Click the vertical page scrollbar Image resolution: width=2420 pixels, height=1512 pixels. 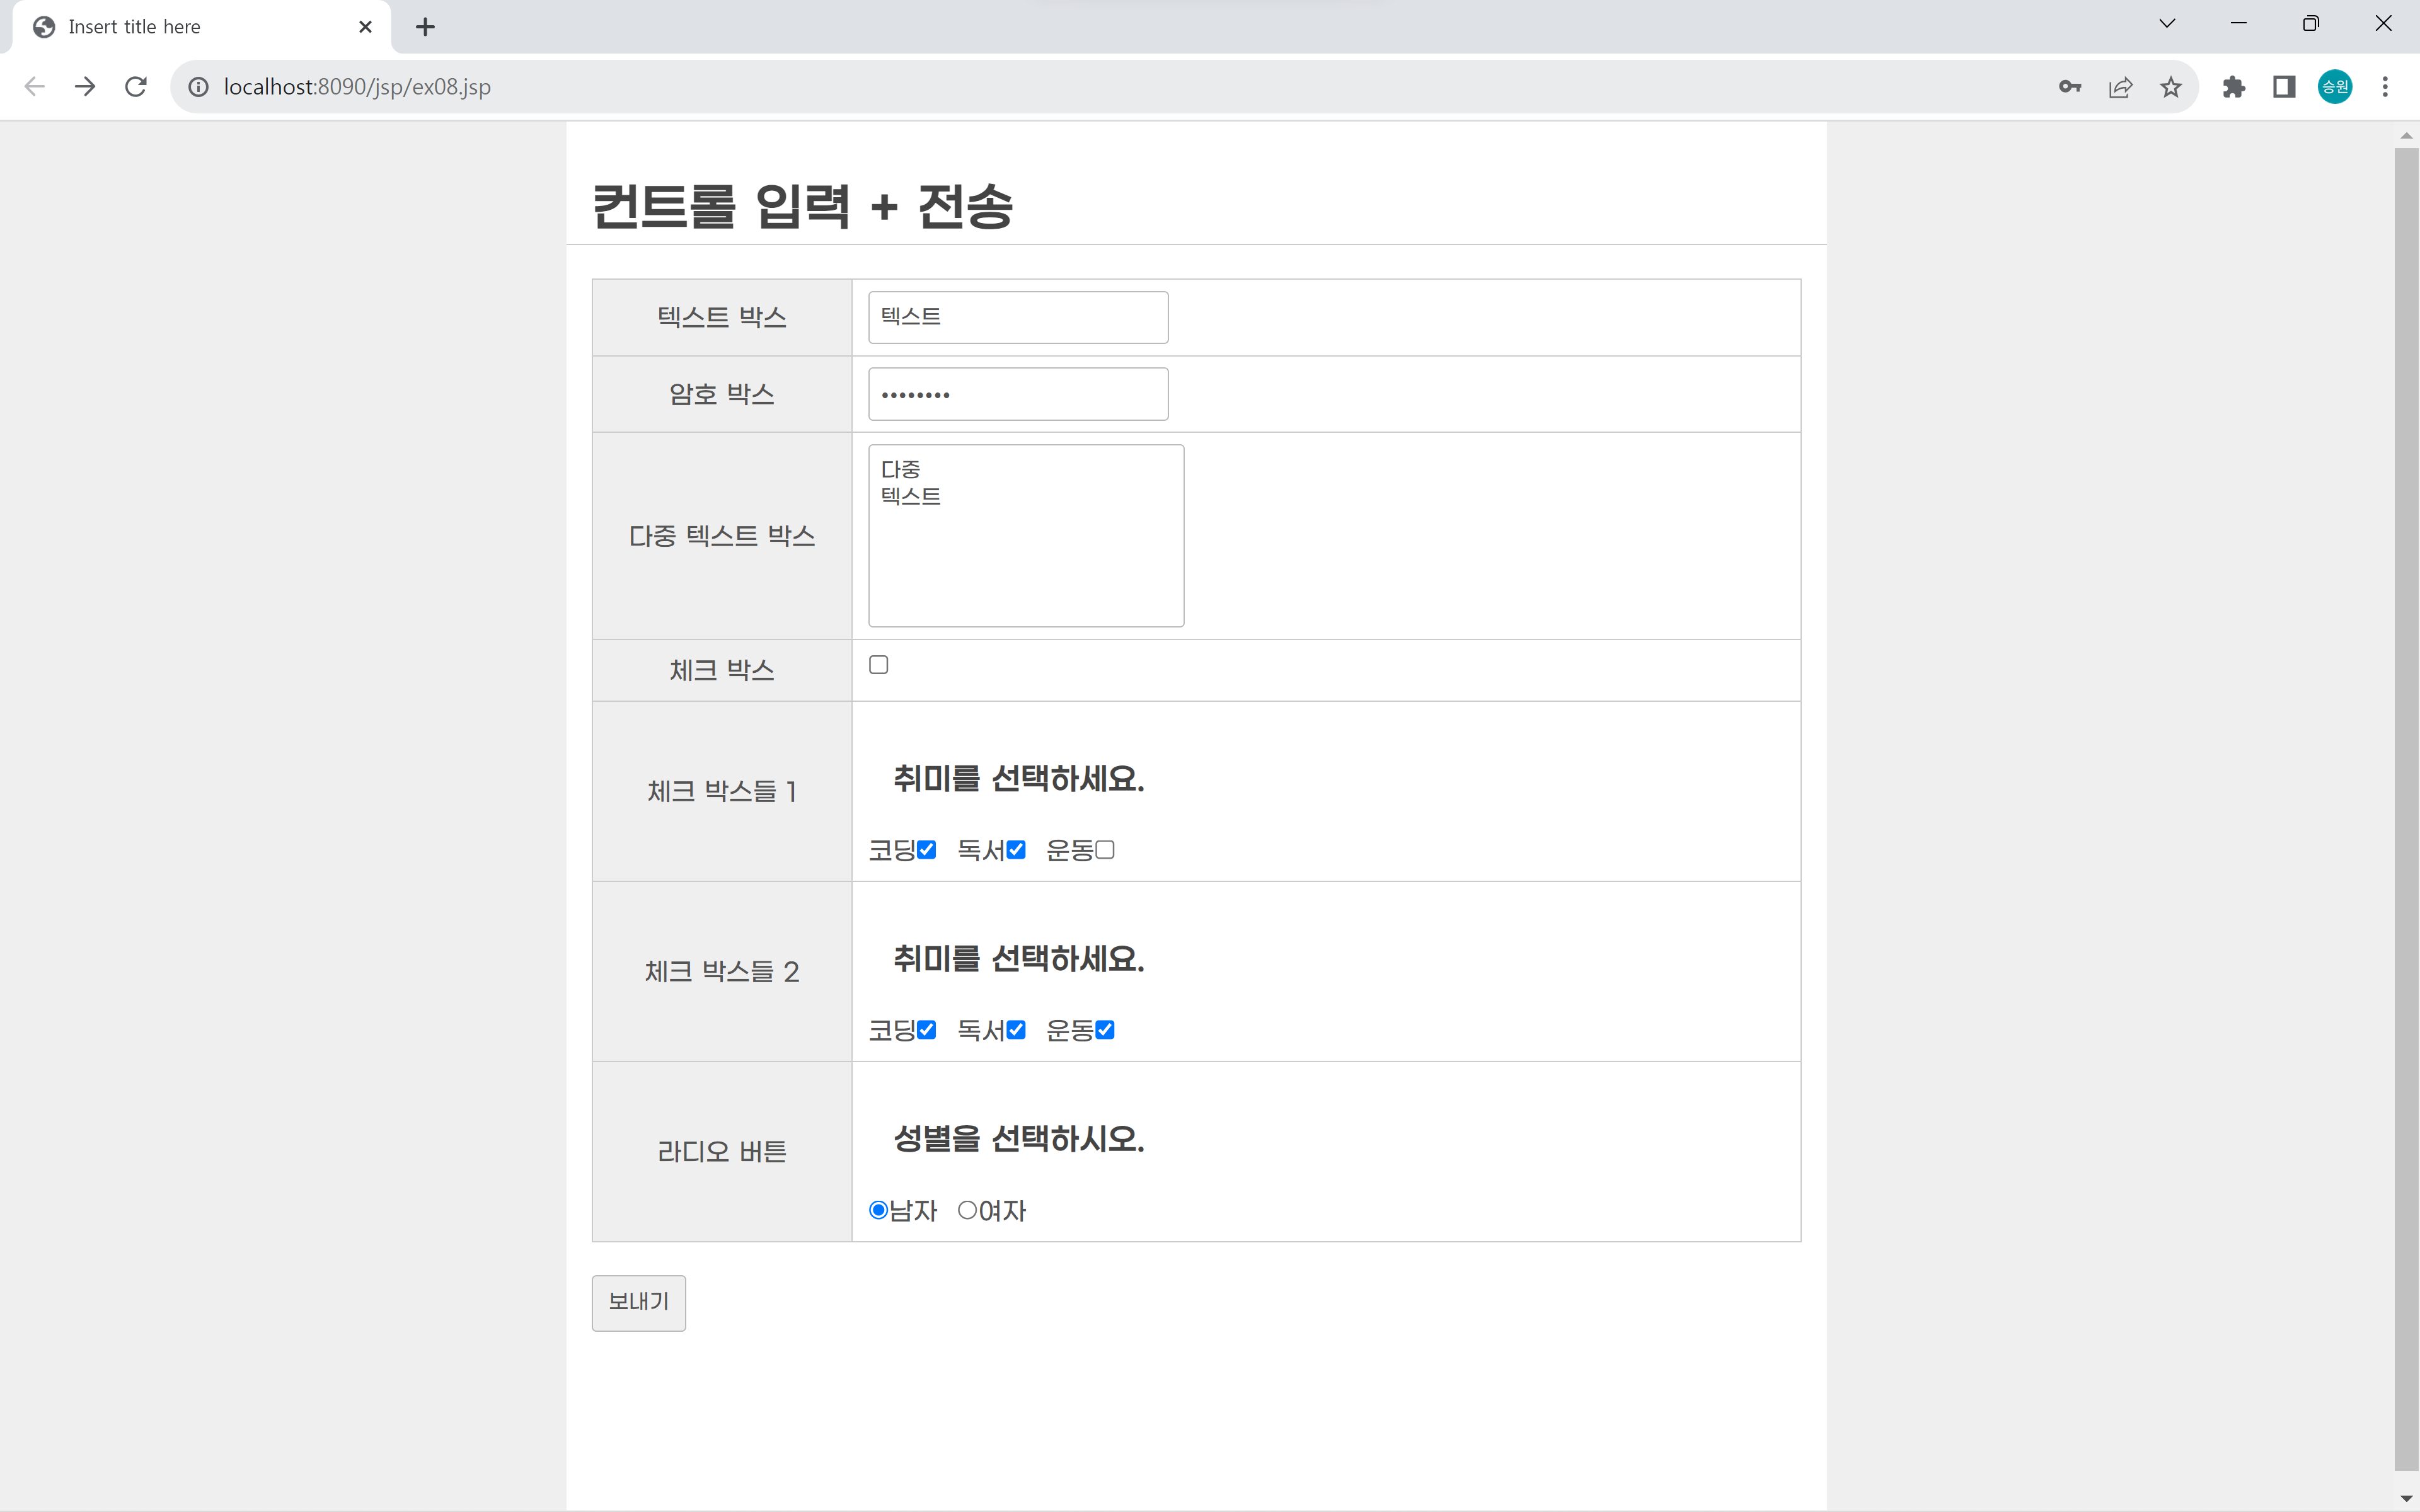pyautogui.click(x=2406, y=809)
